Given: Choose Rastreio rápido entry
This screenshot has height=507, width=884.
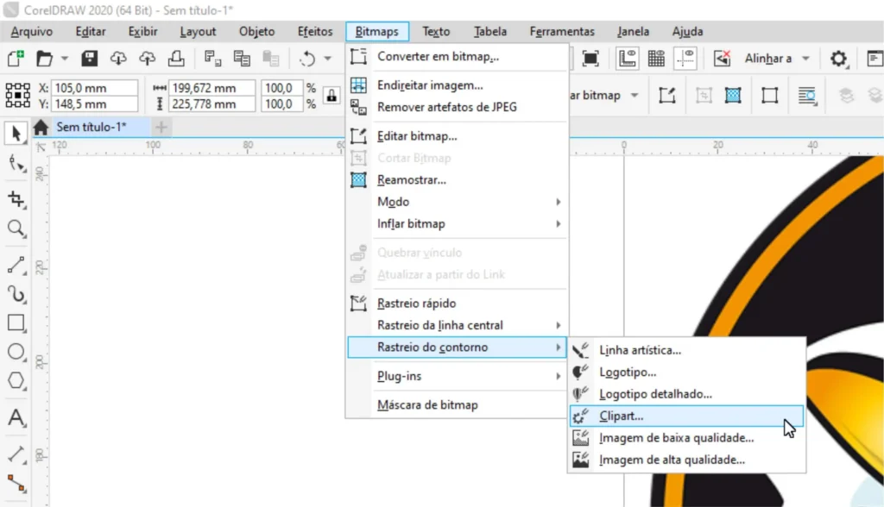Looking at the screenshot, I should pos(457,303).
